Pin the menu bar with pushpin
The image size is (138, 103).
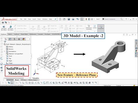pos(55,19)
